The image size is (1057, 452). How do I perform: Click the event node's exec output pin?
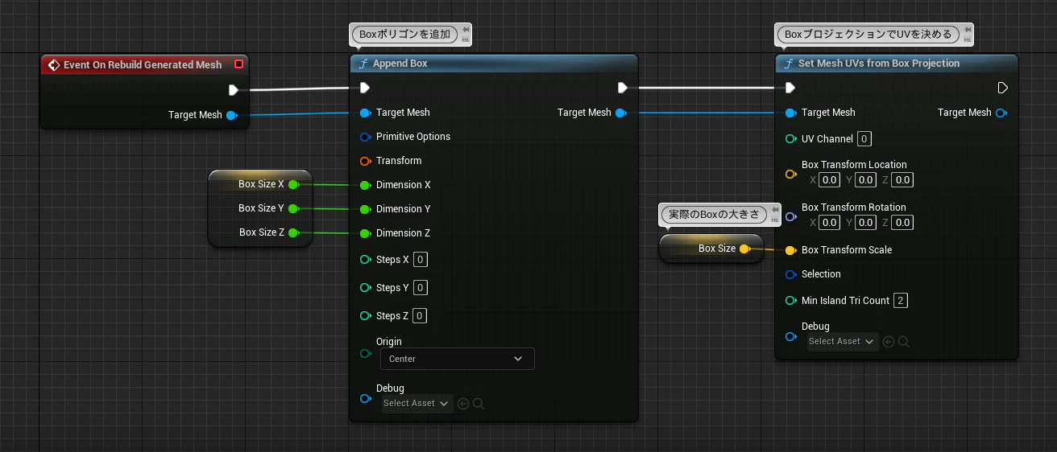(233, 90)
